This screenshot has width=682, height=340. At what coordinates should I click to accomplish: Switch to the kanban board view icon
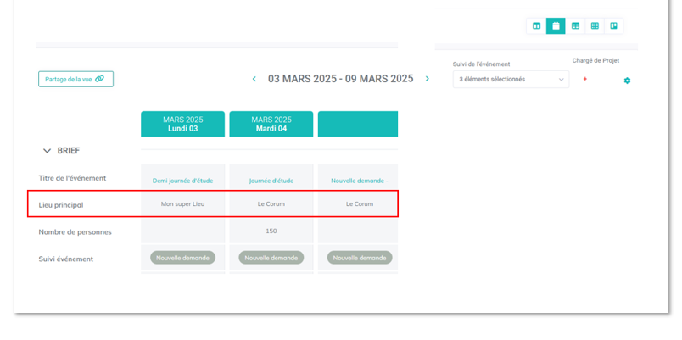pyautogui.click(x=614, y=26)
